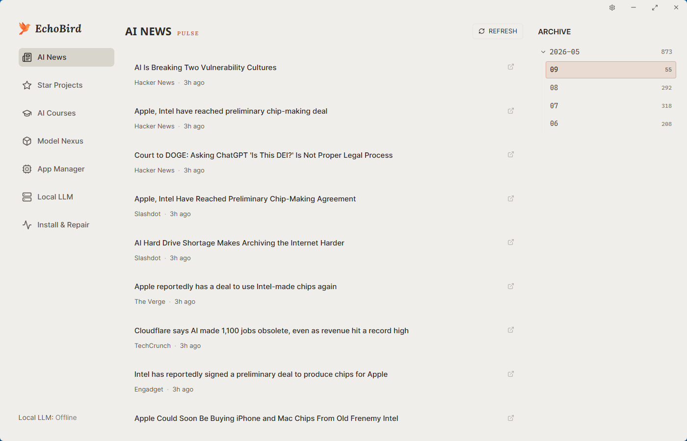
Task: Open the Install & Repair section
Action: coord(63,225)
